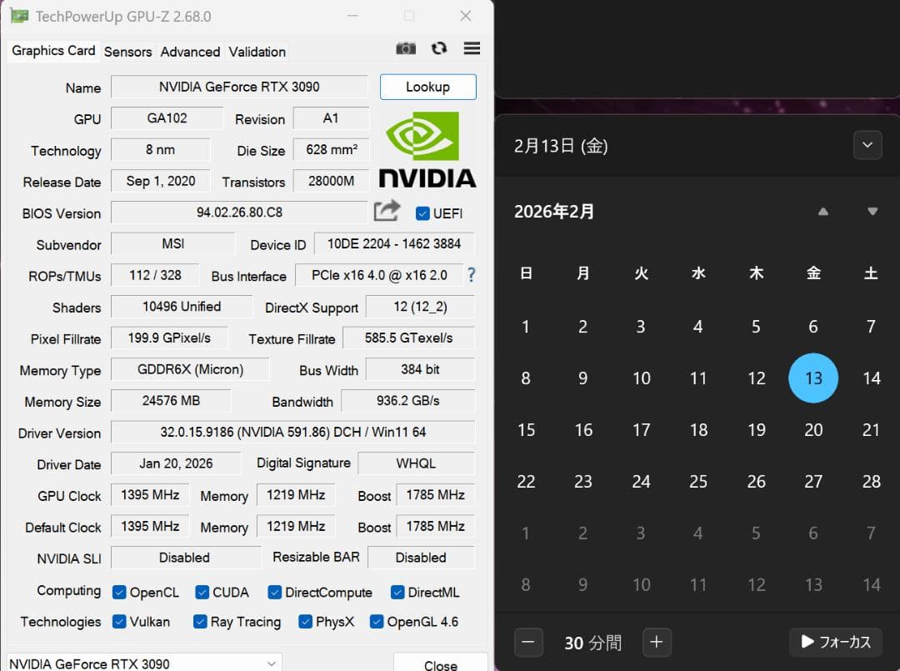This screenshot has height=671, width=900.
Task: Take a GPU-Z screenshot with the camera icon
Action: click(406, 48)
